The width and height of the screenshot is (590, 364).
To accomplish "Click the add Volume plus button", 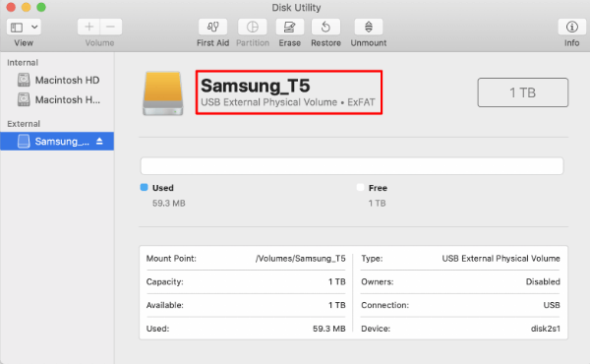I will 88,27.
